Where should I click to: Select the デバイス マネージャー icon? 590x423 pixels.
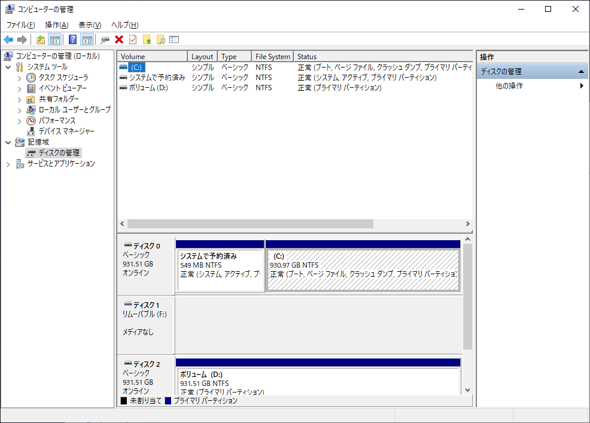point(31,131)
